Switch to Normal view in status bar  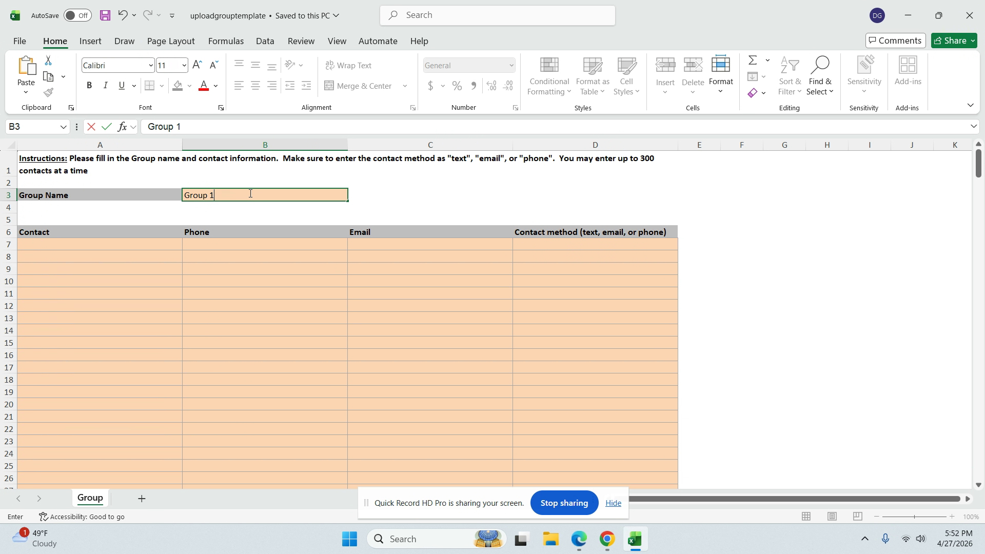coord(806,517)
